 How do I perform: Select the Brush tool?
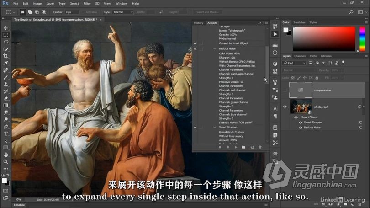(5, 77)
